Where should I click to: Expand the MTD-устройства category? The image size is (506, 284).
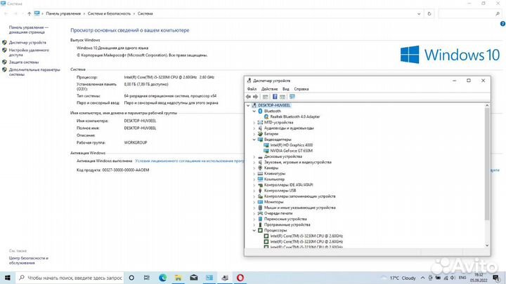pyautogui.click(x=254, y=122)
